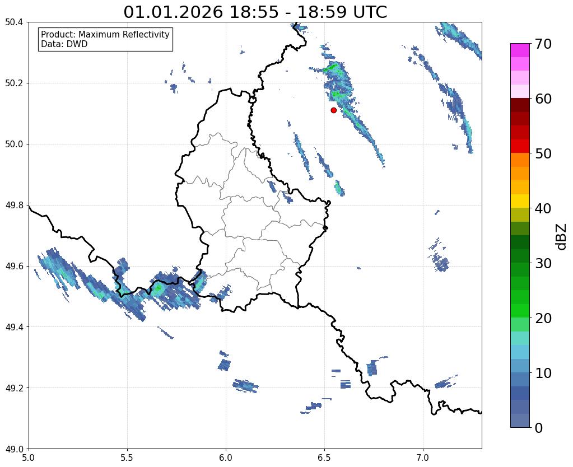Click the 'Product: Maximum Reflectivity' label

(105, 34)
